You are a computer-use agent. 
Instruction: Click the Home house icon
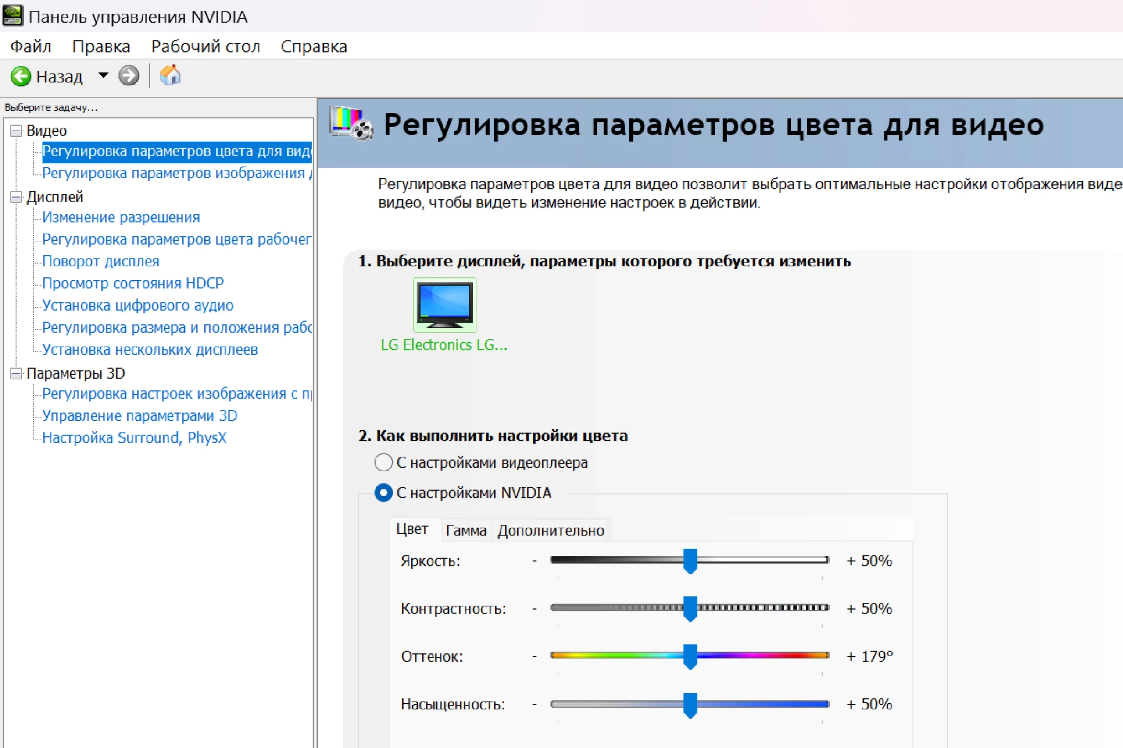click(x=170, y=75)
